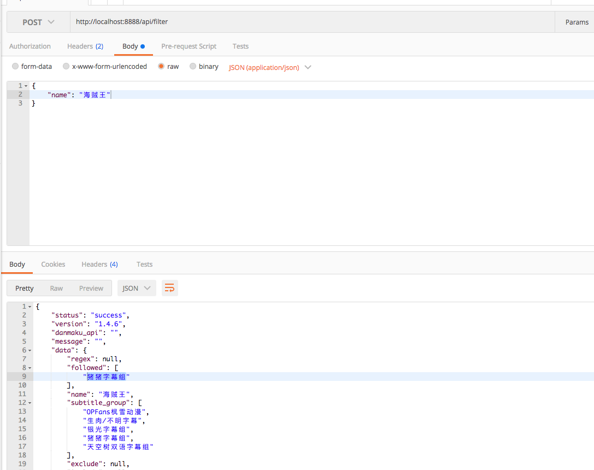The height and width of the screenshot is (470, 594).
Task: Click the Params button
Action: pyautogui.click(x=577, y=22)
